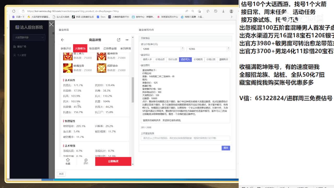Select the 还价可入 conclusion option

pos(186,60)
